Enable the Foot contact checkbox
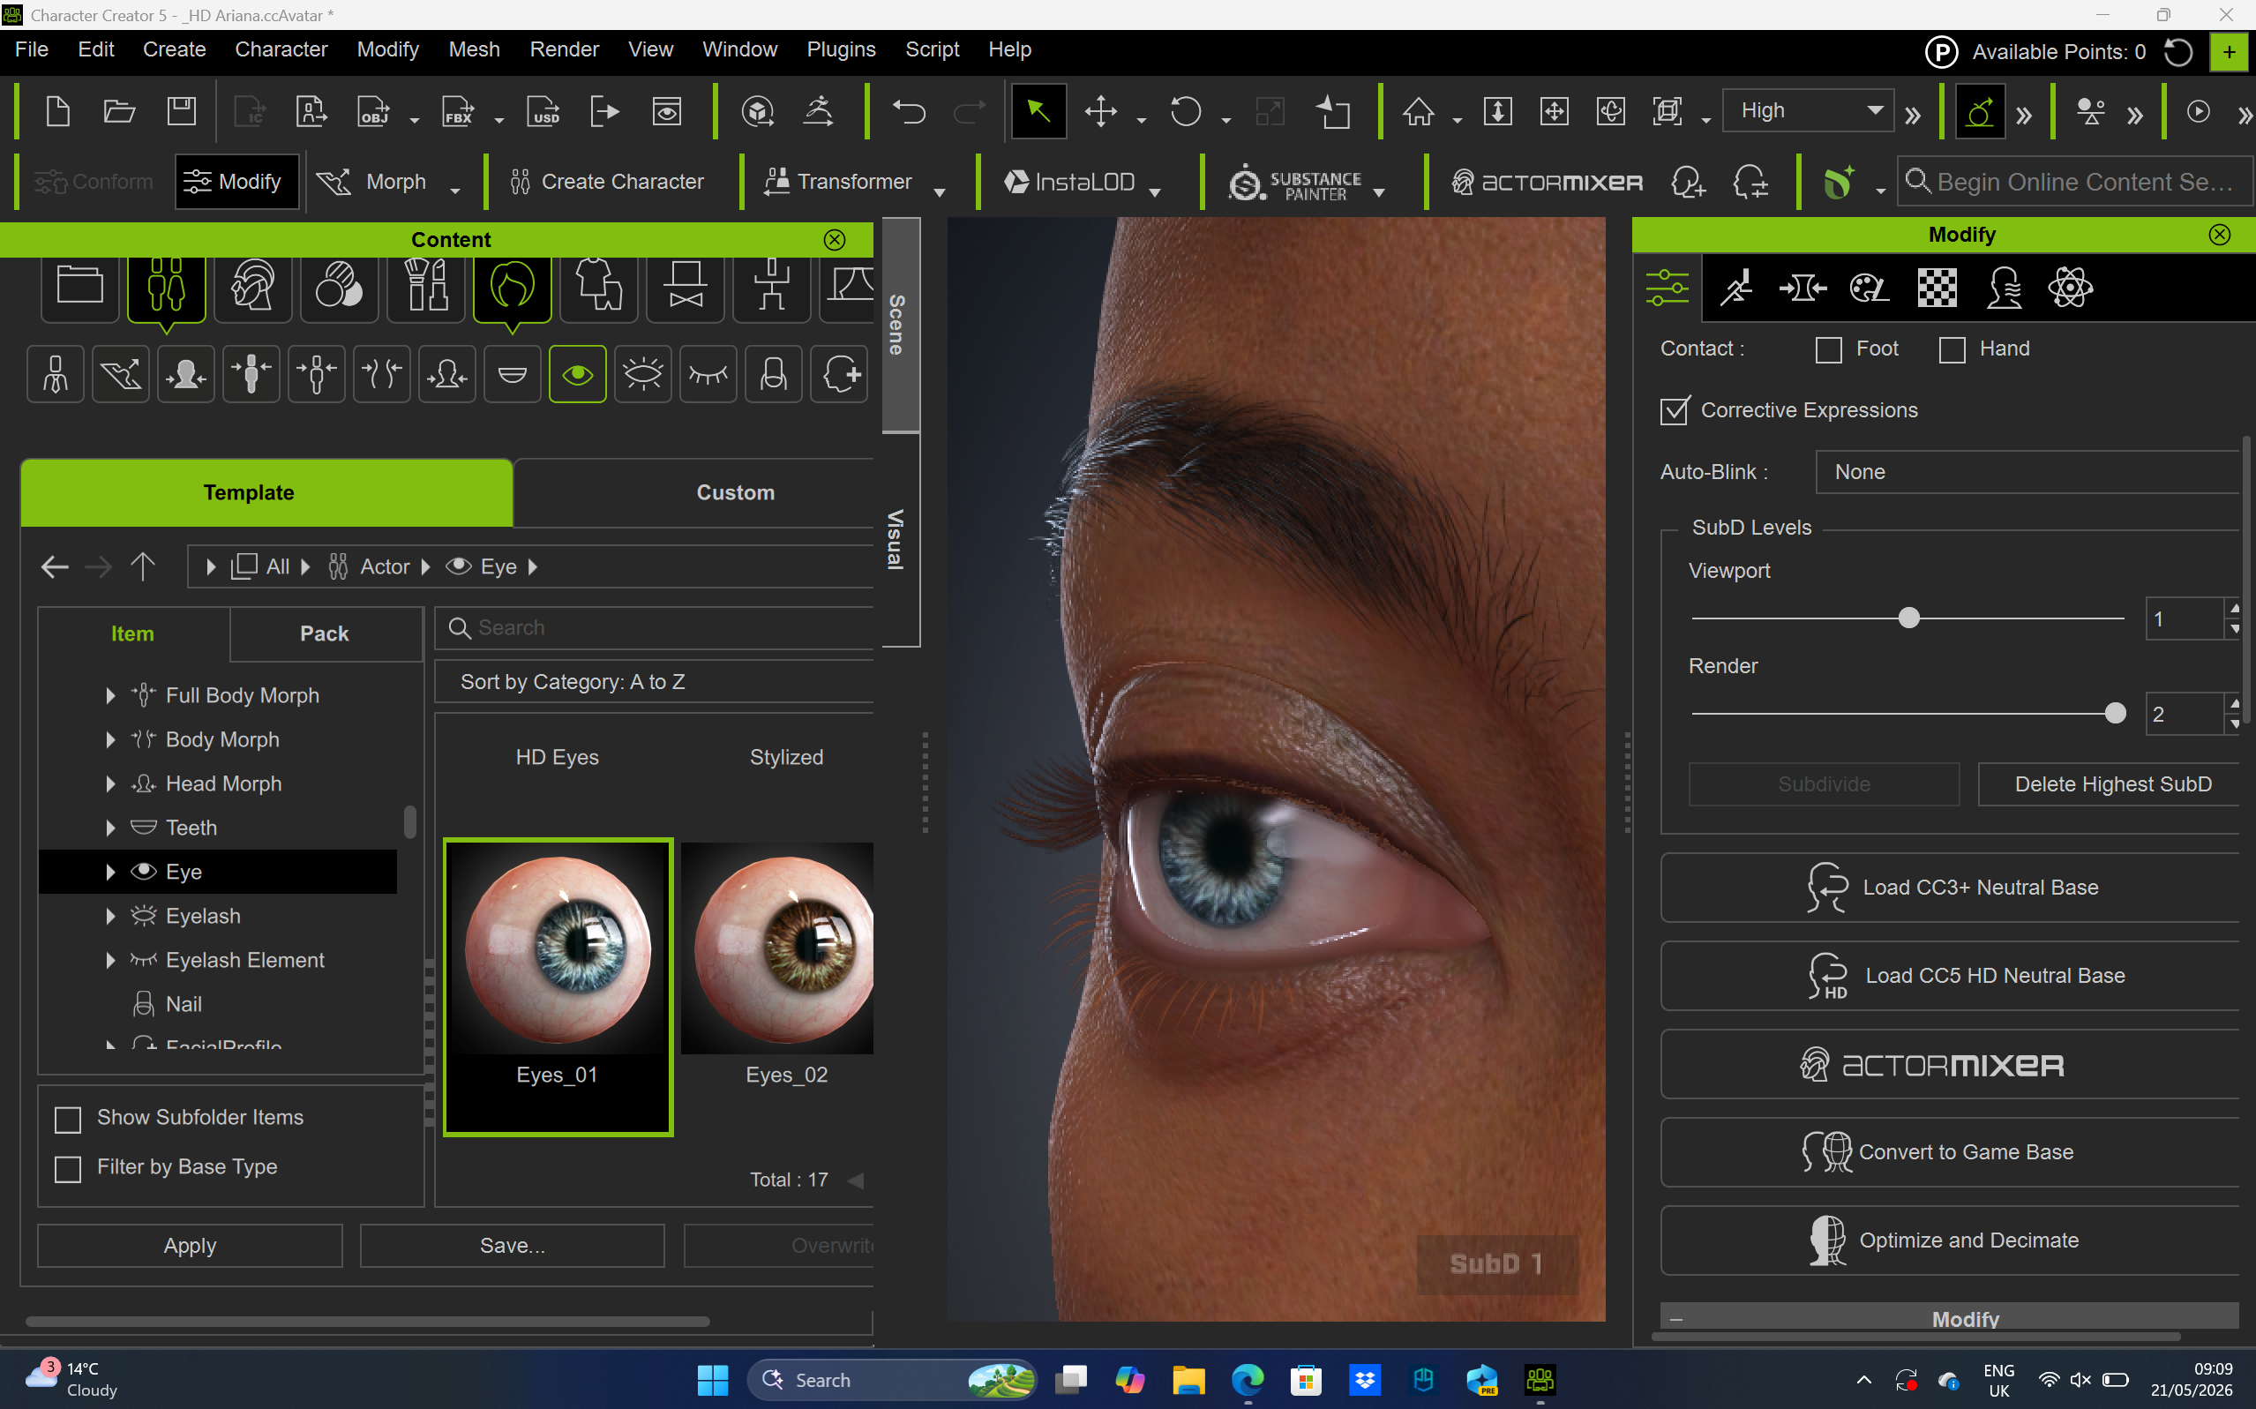Viewport: 2256px width, 1409px height. click(1828, 349)
